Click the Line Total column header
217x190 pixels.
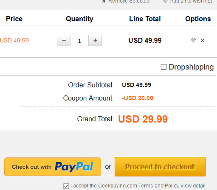tap(145, 19)
